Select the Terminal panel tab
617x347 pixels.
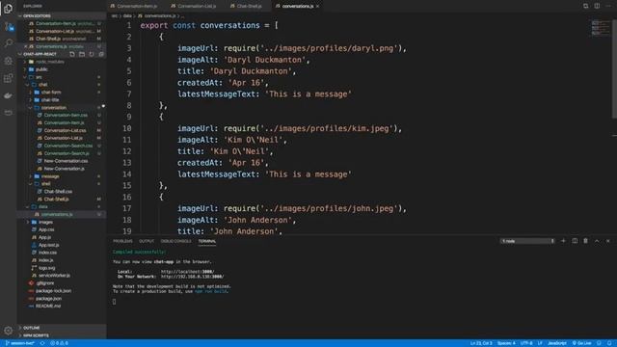click(x=207, y=241)
